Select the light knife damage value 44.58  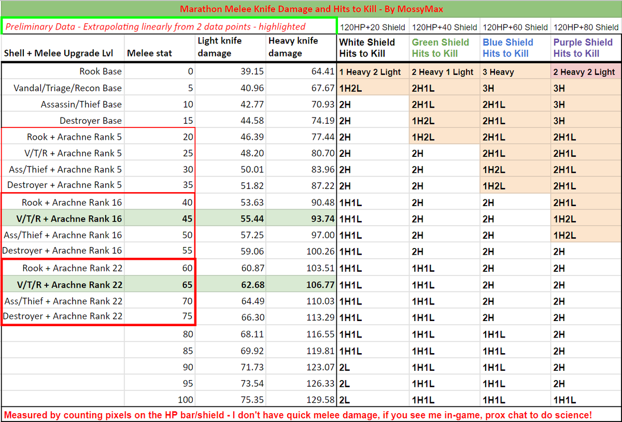[x=231, y=121]
